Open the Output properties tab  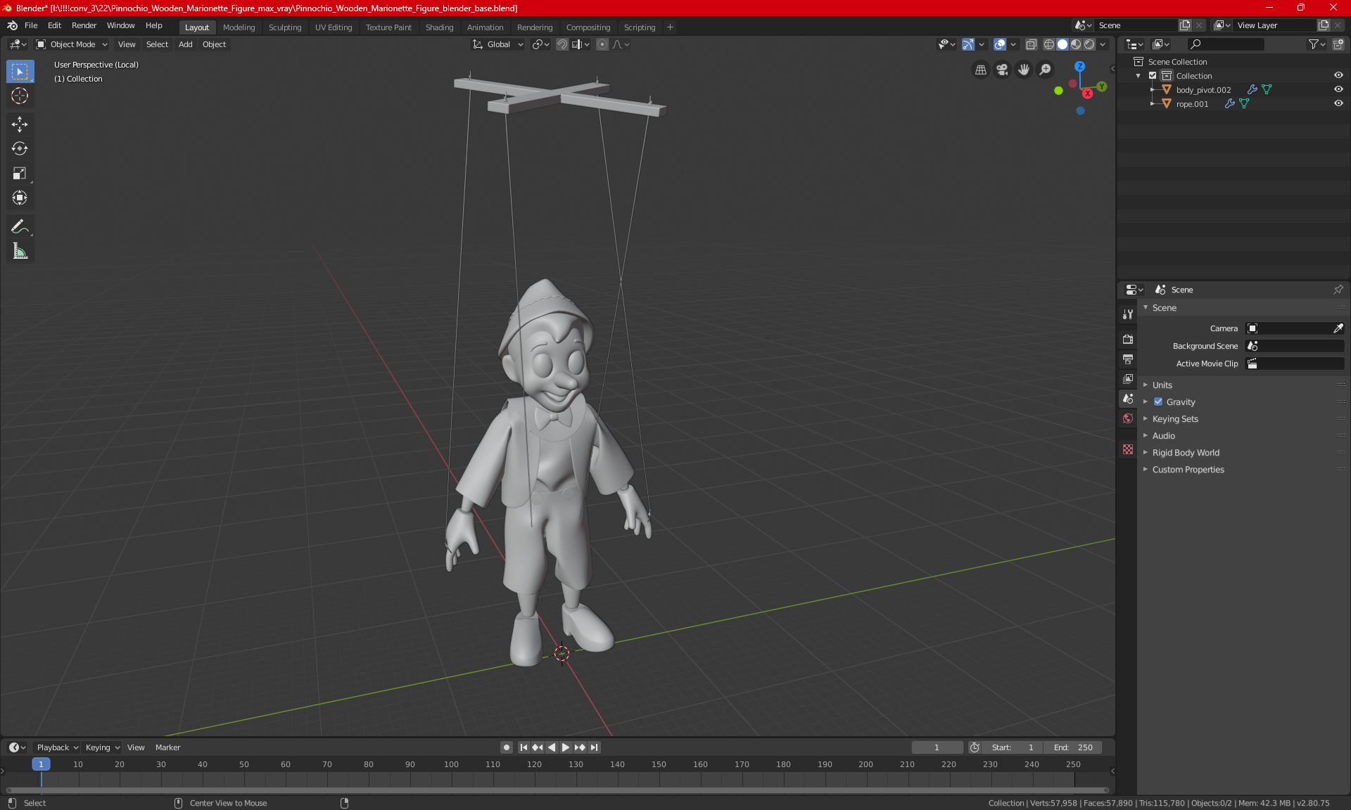click(x=1128, y=359)
